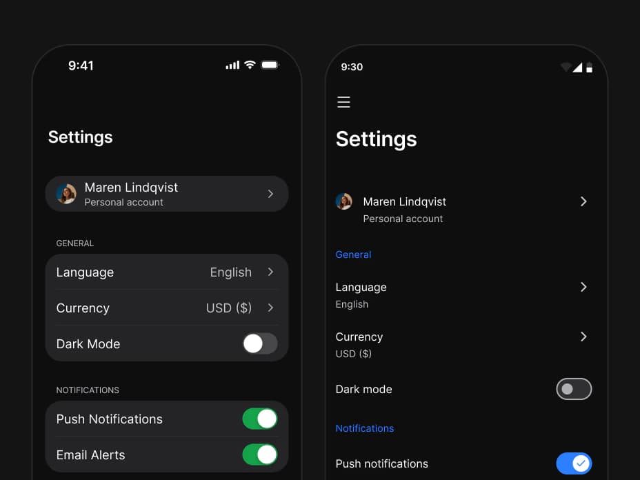Tap the Android status bar Wi-Fi icon
Image resolution: width=640 pixels, height=480 pixels.
point(566,67)
